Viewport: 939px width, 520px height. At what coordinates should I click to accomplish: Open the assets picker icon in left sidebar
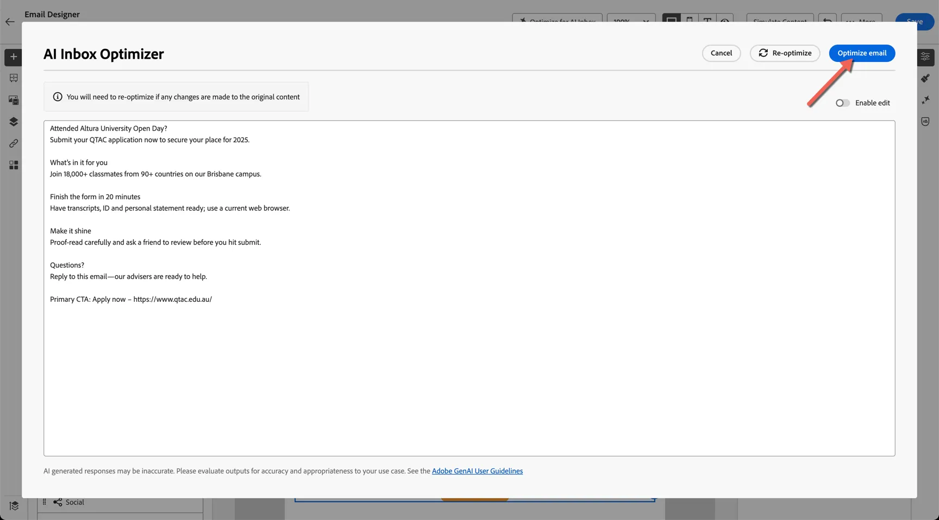(x=14, y=100)
